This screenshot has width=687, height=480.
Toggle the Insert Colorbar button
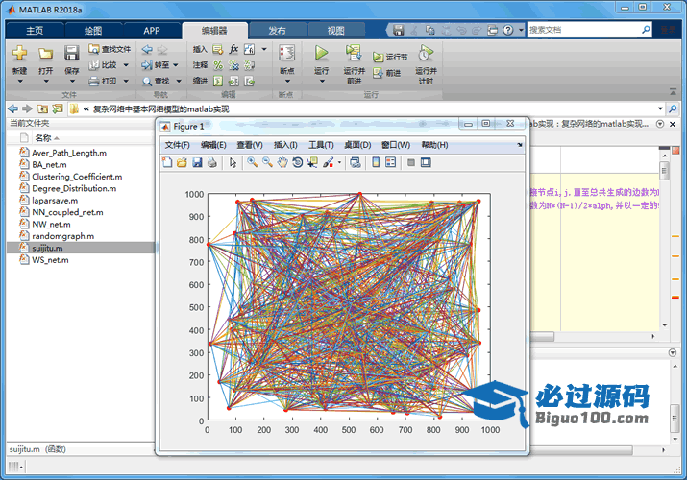point(377,163)
